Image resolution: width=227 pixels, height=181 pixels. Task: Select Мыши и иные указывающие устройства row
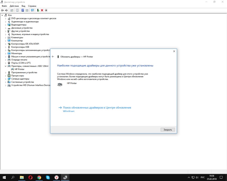coord(31,56)
